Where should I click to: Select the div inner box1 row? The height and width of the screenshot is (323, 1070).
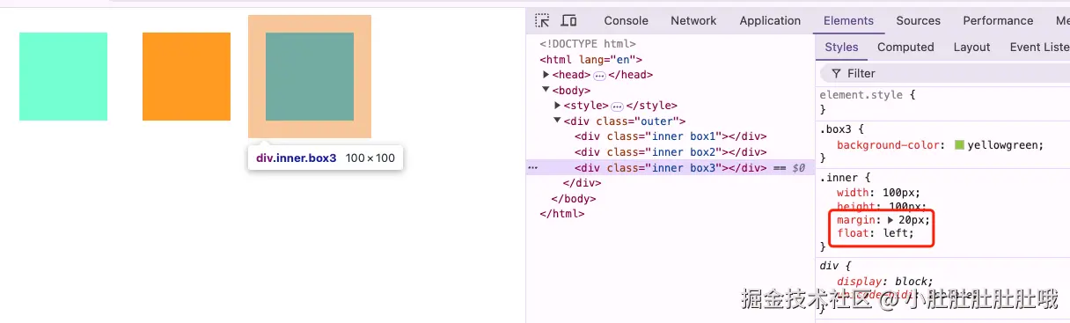click(x=671, y=136)
